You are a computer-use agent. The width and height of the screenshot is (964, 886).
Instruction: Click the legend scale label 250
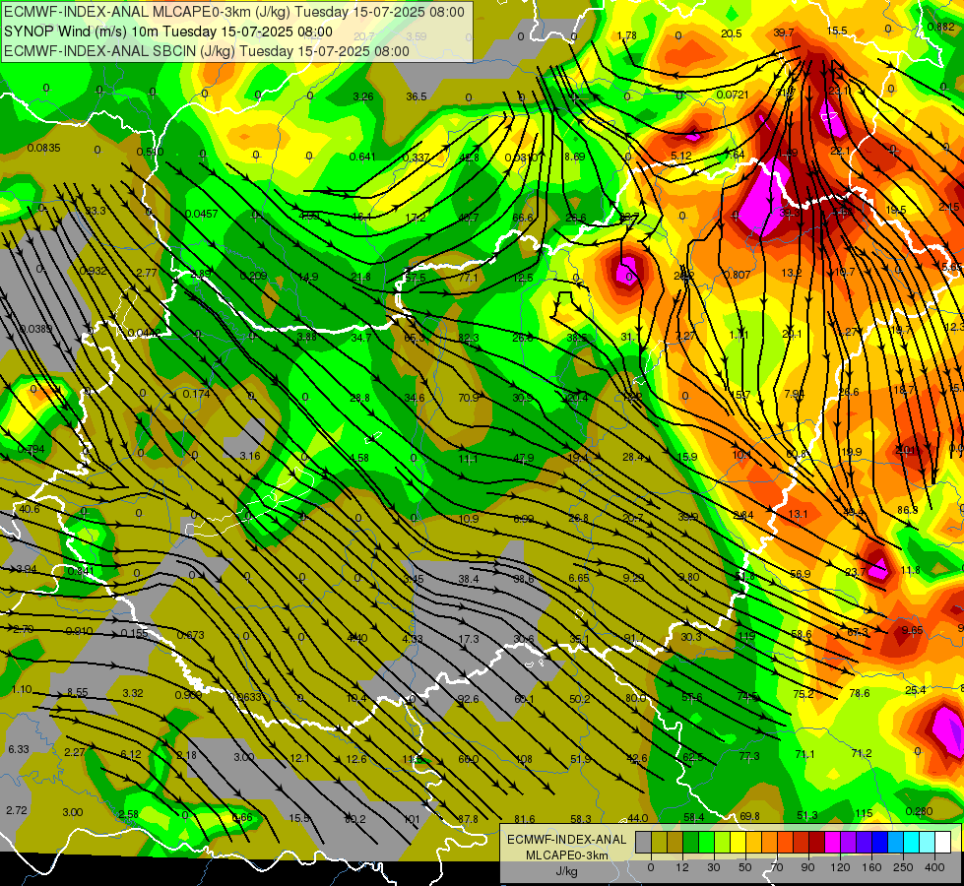pos(903,867)
